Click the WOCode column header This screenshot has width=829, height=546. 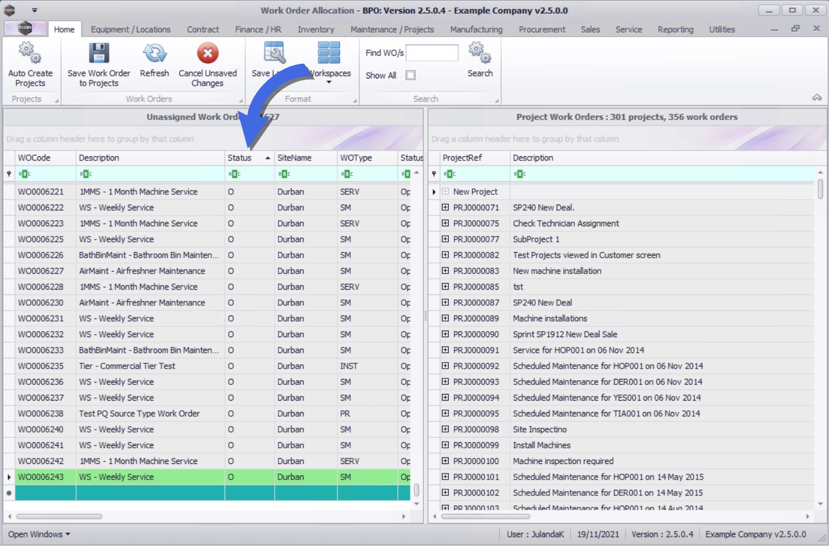[34, 158]
